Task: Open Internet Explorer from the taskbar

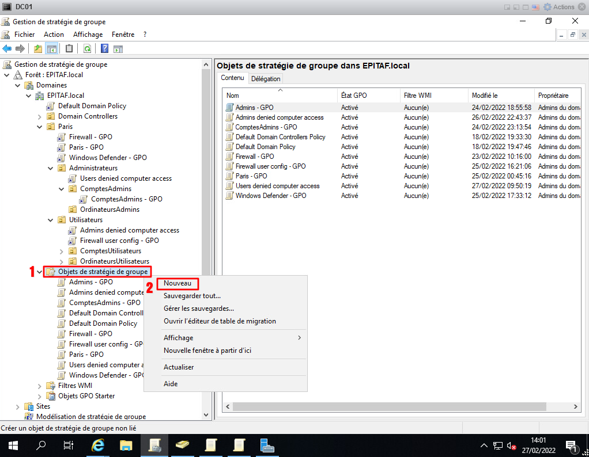Action: pos(99,445)
